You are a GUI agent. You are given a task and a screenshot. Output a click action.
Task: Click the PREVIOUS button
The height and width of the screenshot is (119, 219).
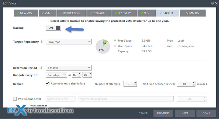[163, 113]
